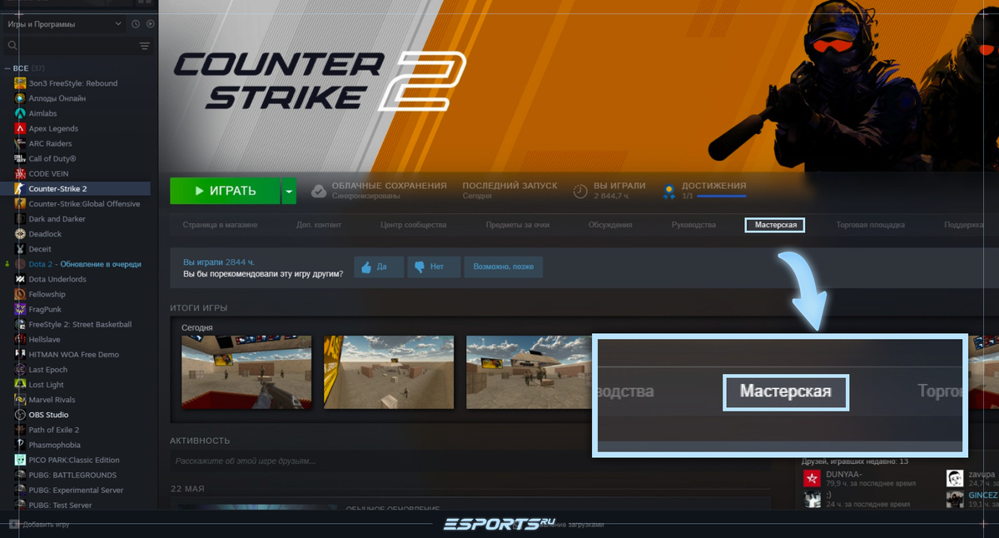Open the Мастерская tab in the navigation row
Screen dimensions: 999x538
coord(775,225)
